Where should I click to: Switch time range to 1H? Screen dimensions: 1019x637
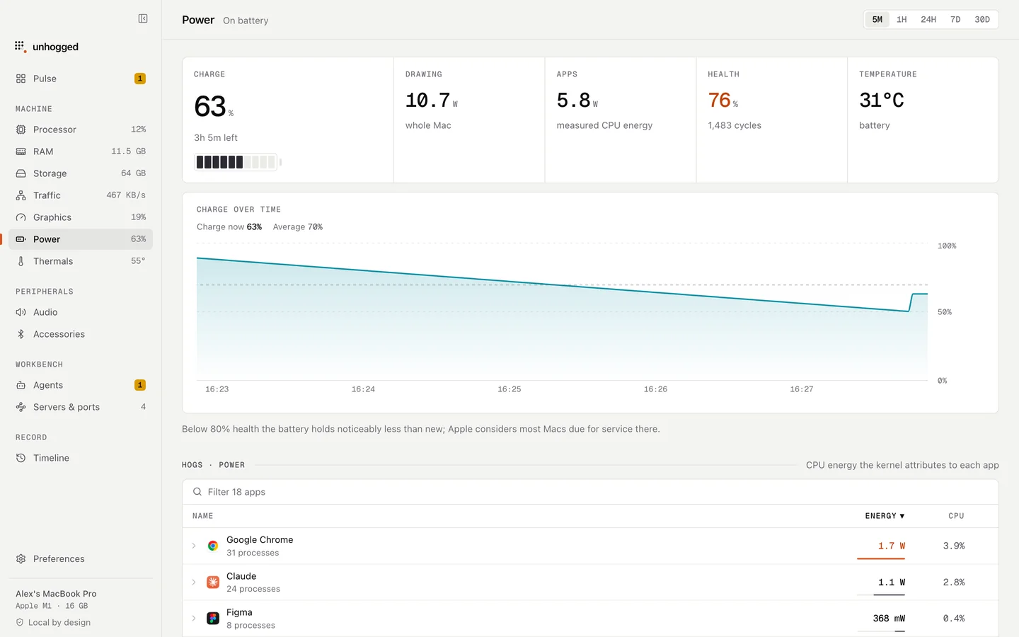point(902,19)
